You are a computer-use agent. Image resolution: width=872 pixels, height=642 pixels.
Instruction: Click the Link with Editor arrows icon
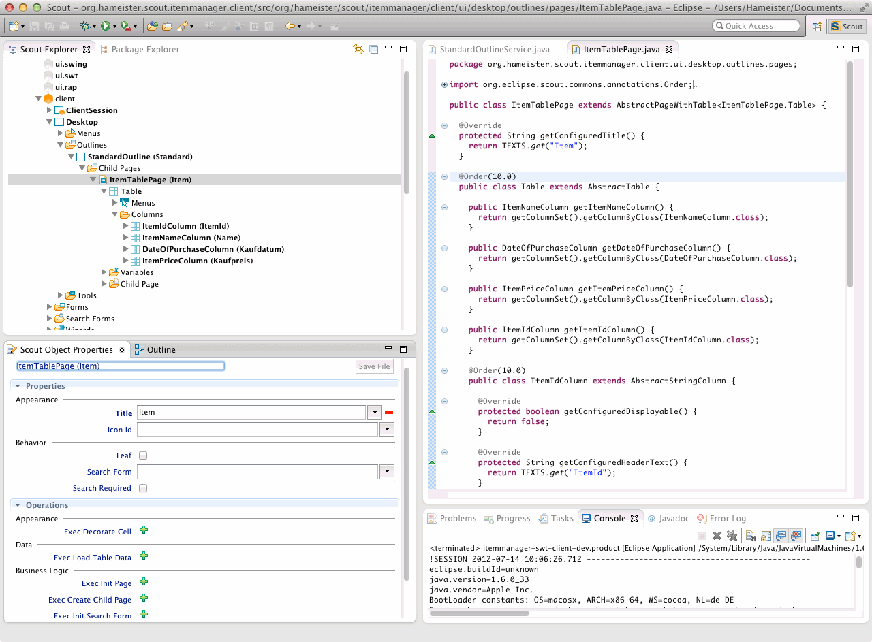pyautogui.click(x=358, y=49)
